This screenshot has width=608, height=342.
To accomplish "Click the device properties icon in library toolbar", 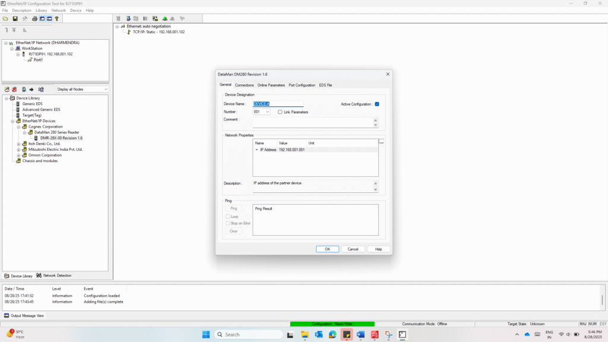I will (24, 89).
